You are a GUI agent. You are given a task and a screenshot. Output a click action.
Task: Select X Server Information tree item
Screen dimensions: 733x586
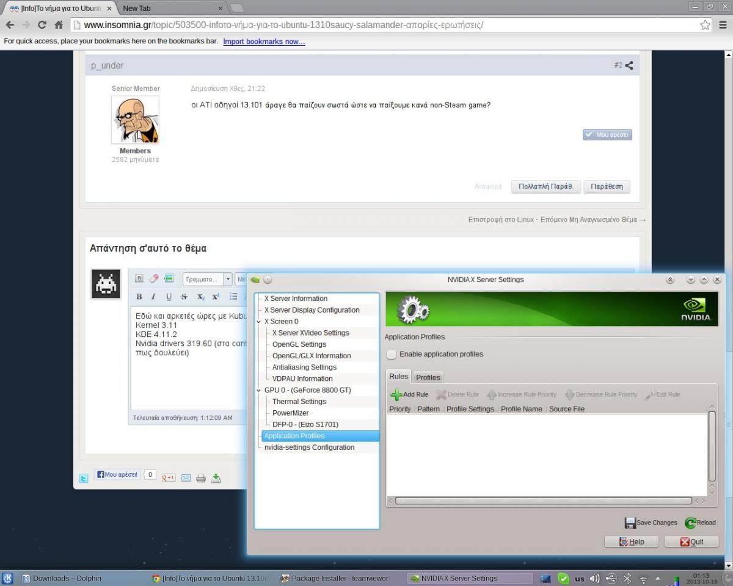click(296, 298)
